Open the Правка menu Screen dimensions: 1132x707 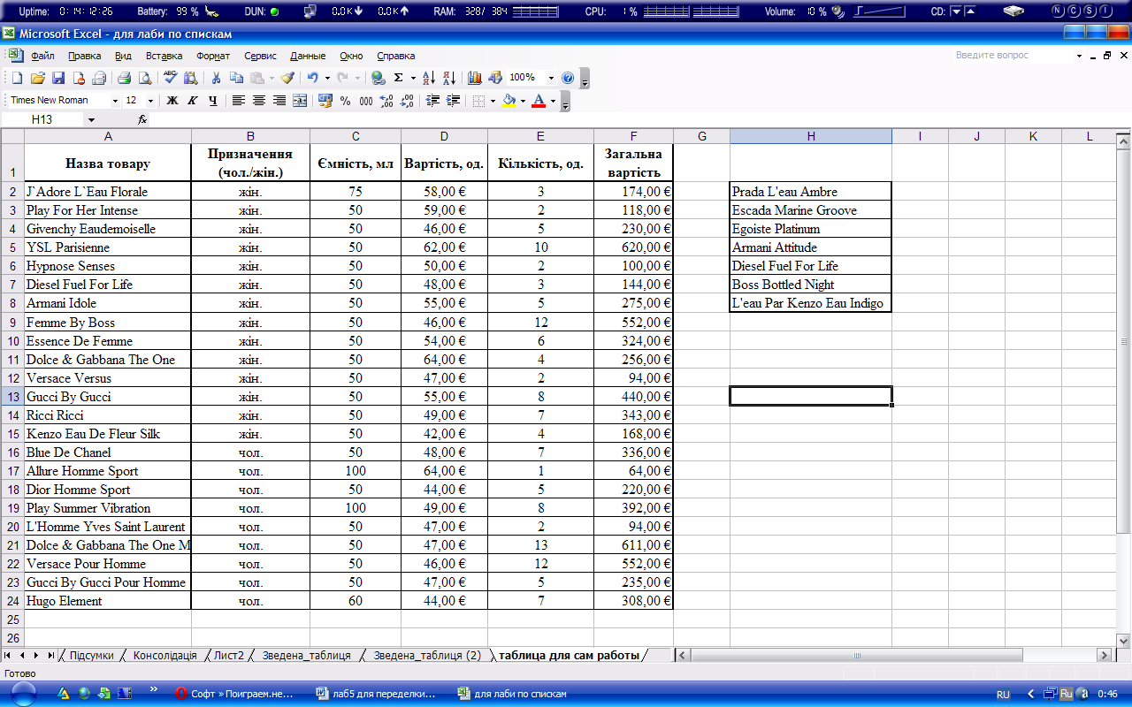[x=84, y=55]
